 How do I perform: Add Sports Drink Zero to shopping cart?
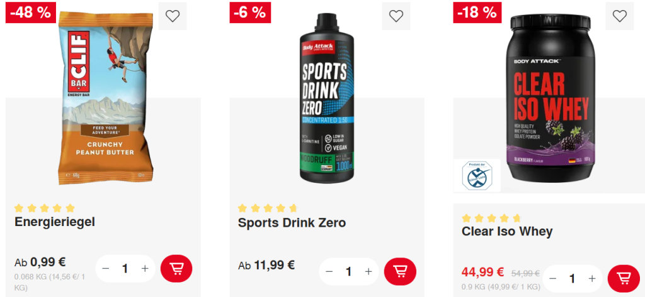(400, 271)
